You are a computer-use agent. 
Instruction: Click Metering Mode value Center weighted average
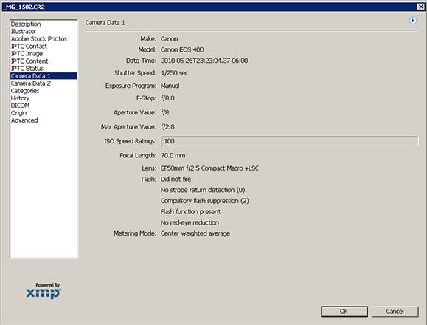[x=195, y=233]
